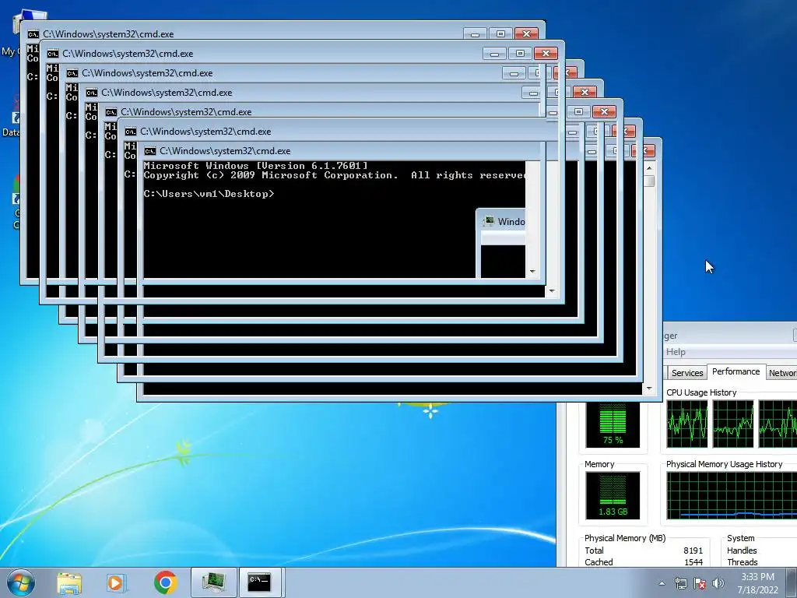Click the Physical Memory Usage History graph
This screenshot has height=598, width=797.
coord(732,496)
